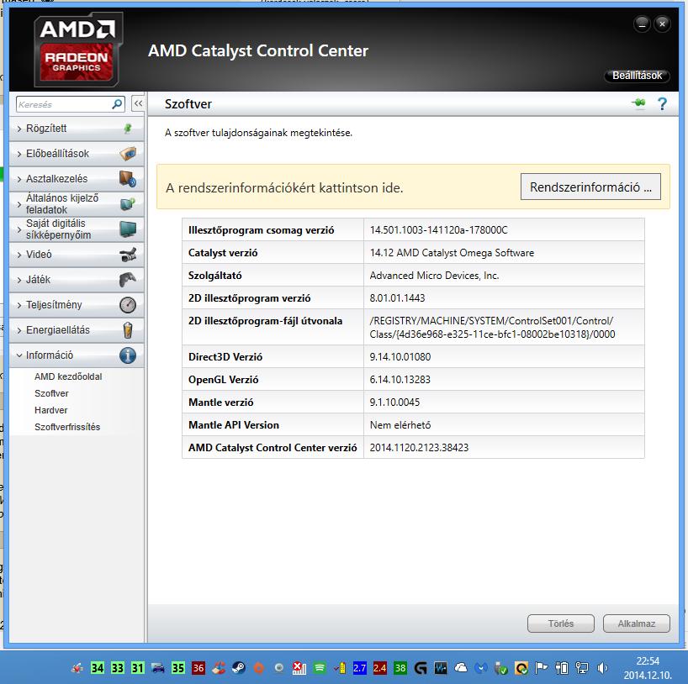Click the CCleaner tray icon
The image size is (688, 684).
point(219,668)
